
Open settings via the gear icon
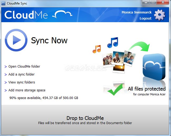pos(160,15)
